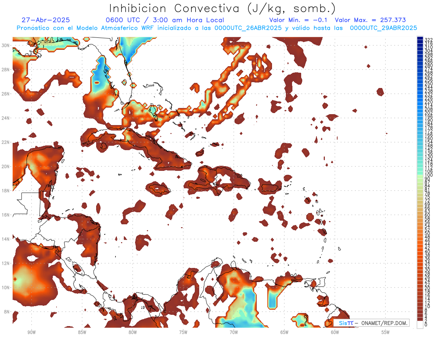Click the dark red colorbar swatch labeled 2
The image size is (437, 337).
pyautogui.click(x=420, y=320)
